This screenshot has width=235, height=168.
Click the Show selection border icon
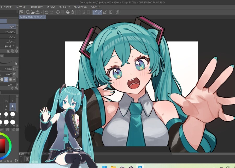pyautogui.click(x=89, y=12)
